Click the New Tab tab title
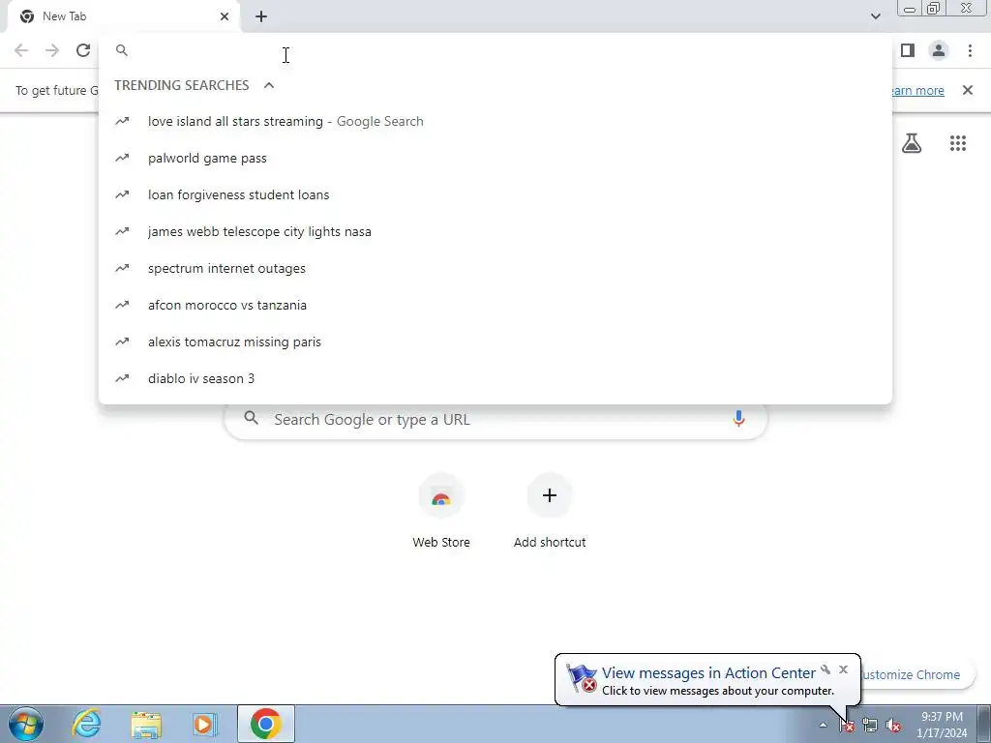991x743 pixels. pos(65,16)
